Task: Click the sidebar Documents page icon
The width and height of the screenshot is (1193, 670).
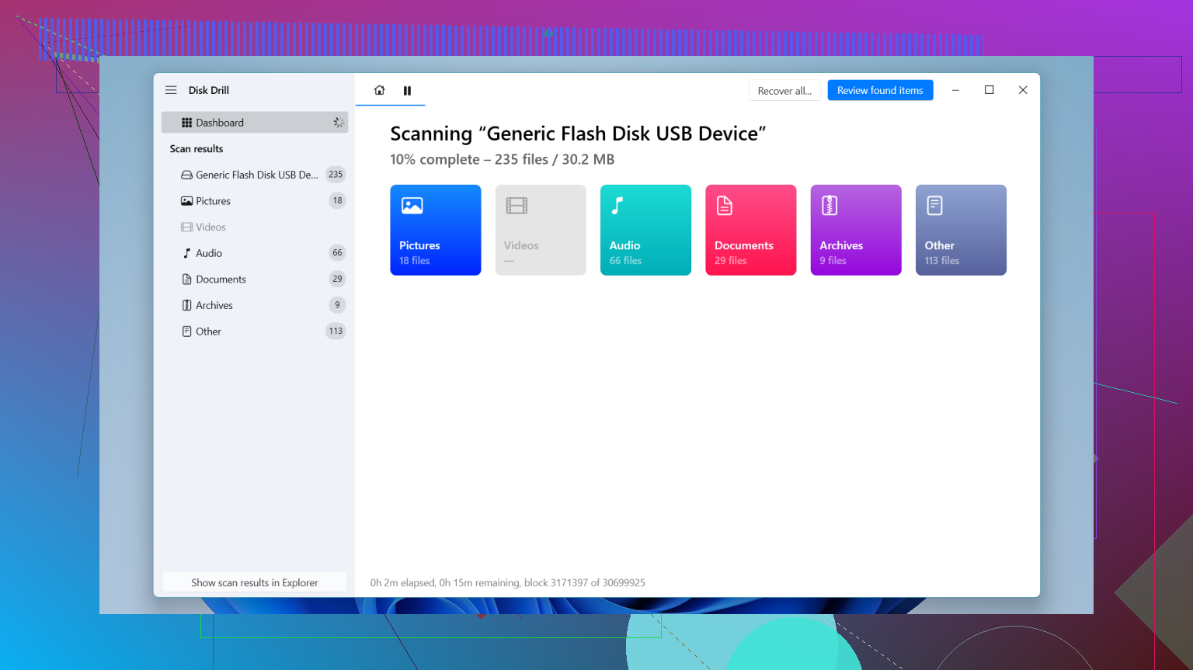Action: pyautogui.click(x=186, y=279)
